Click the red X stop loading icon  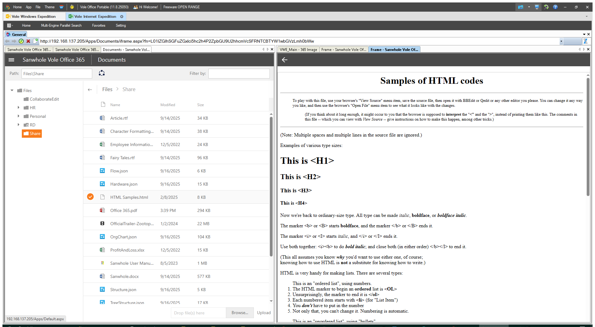pyautogui.click(x=28, y=41)
